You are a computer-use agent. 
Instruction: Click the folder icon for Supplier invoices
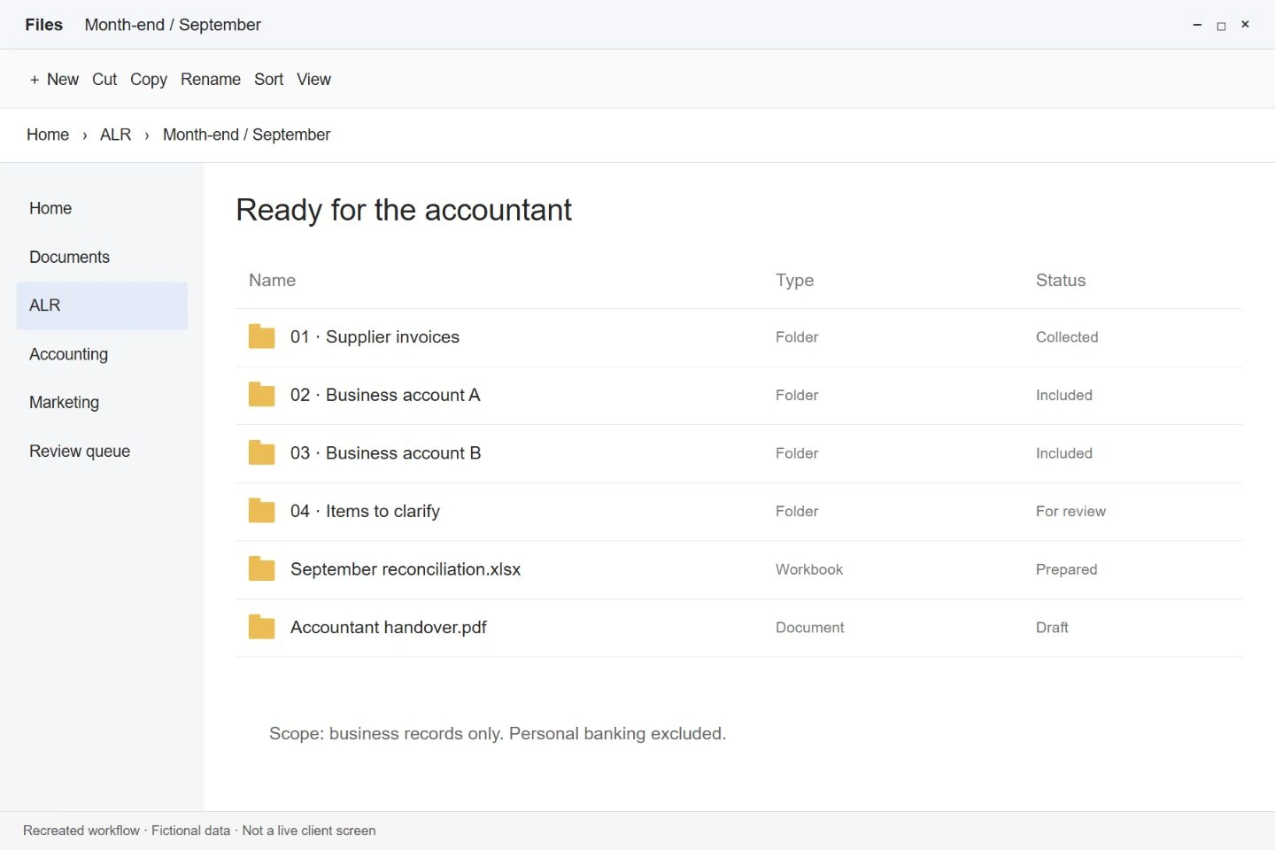click(x=261, y=336)
